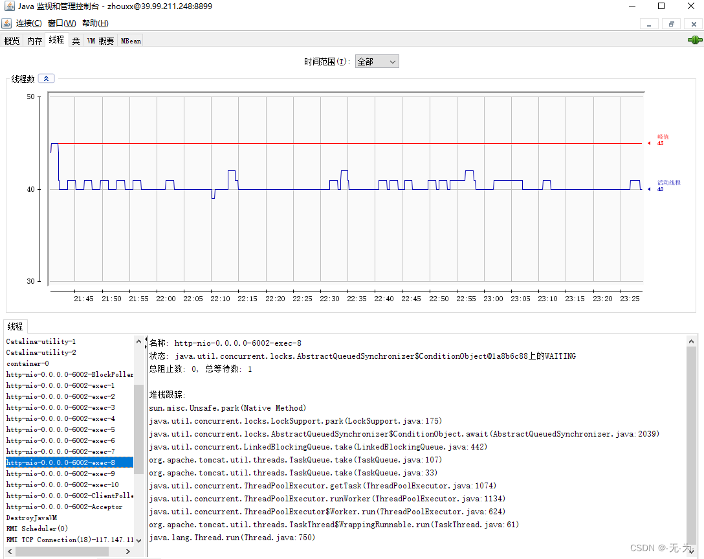Click the toolbar icon left of 连接 menu

pos(6,23)
